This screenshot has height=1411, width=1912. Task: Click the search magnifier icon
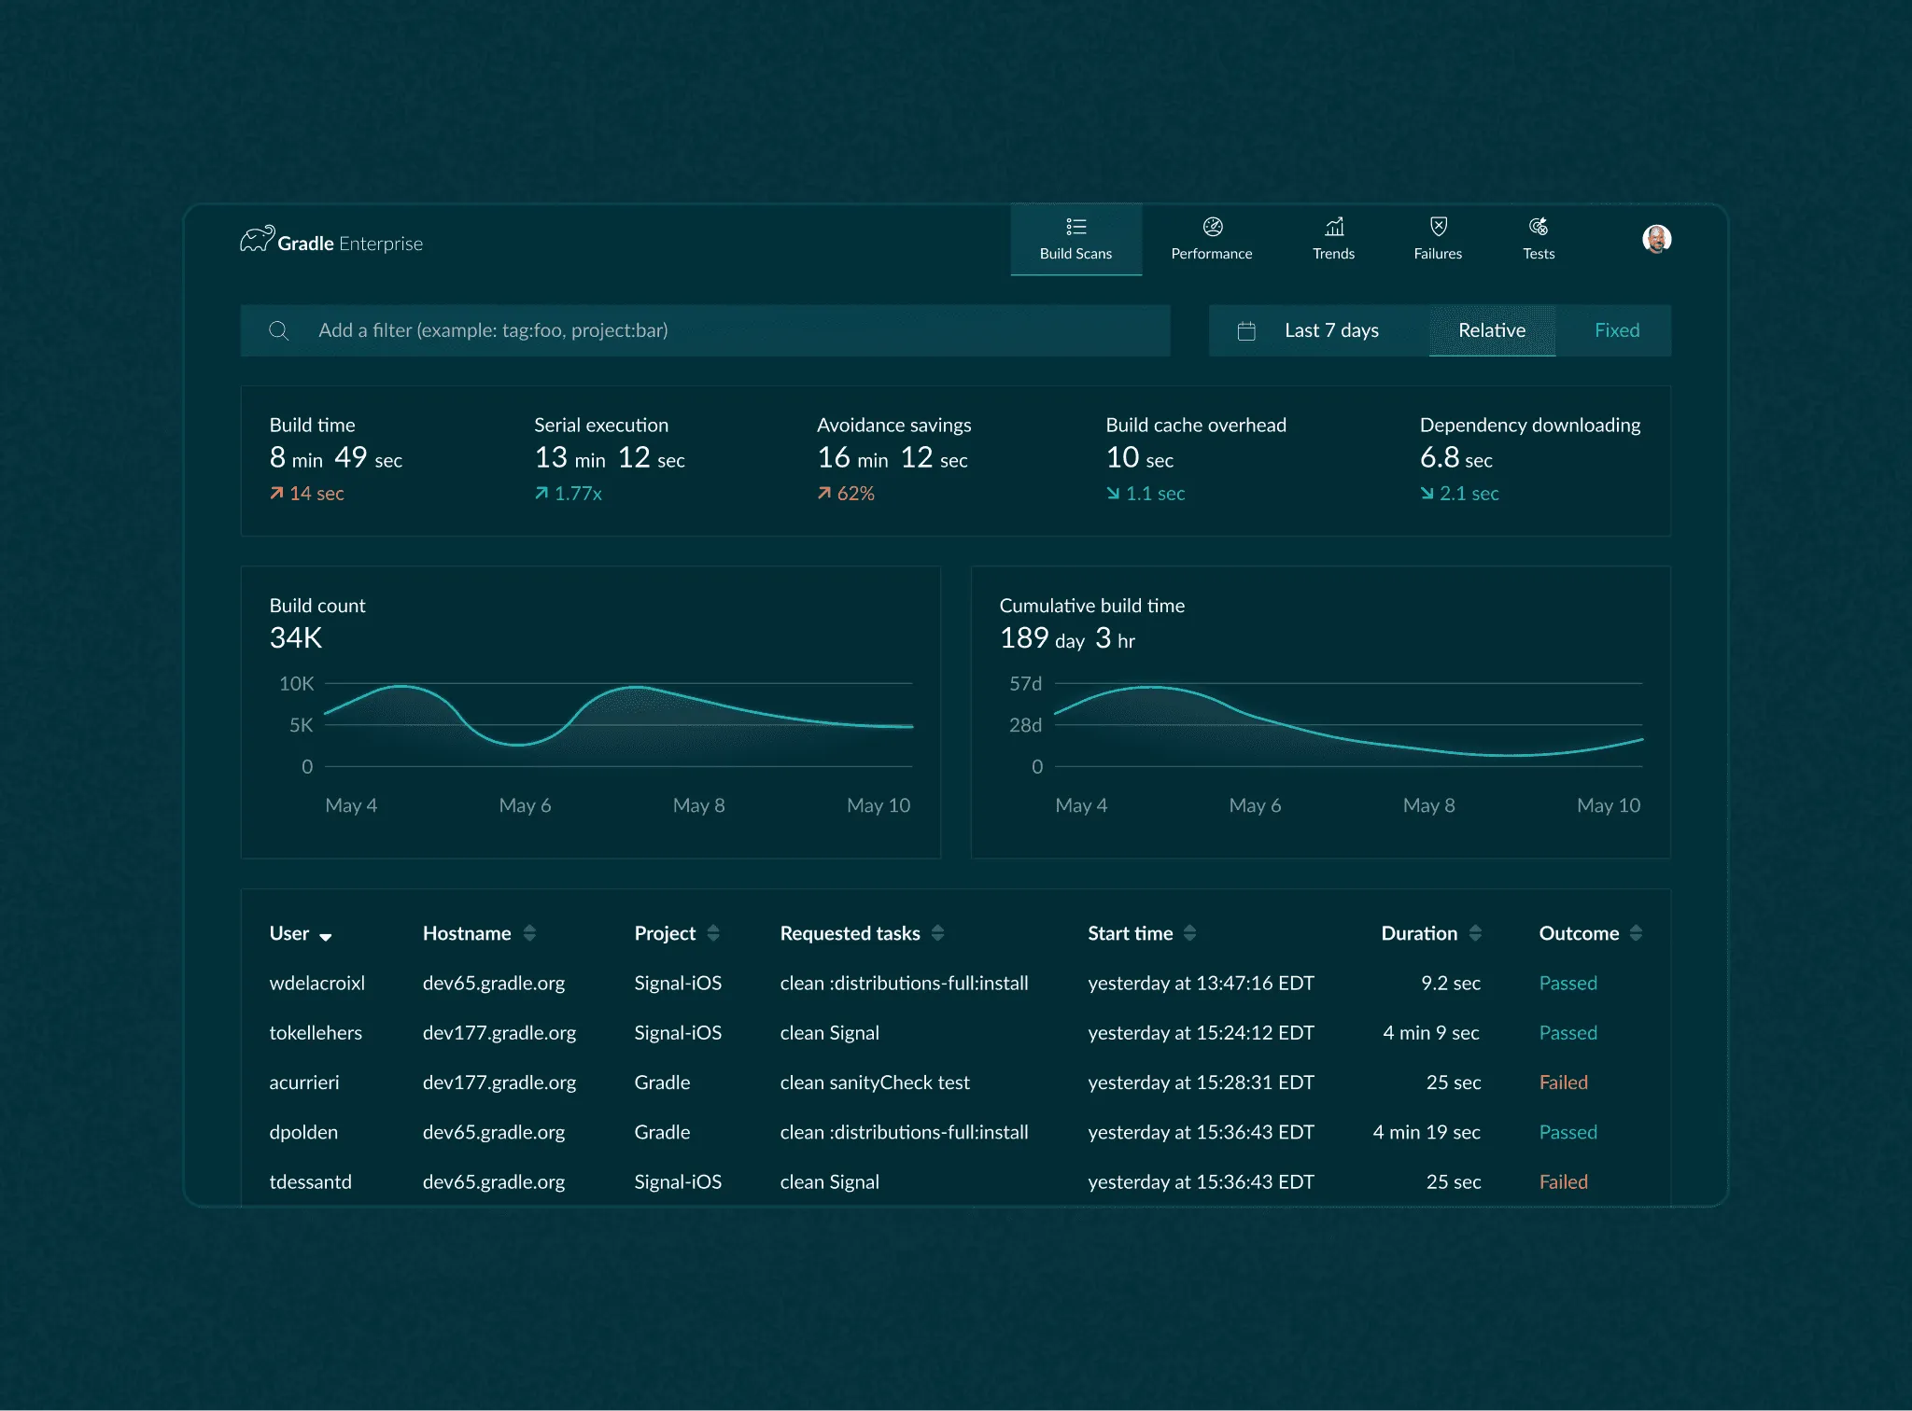point(278,330)
